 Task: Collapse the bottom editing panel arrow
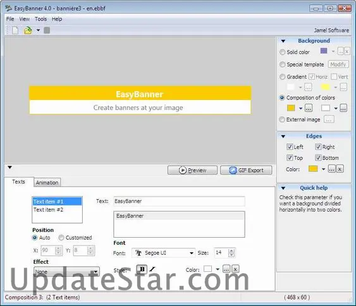(x=9, y=168)
